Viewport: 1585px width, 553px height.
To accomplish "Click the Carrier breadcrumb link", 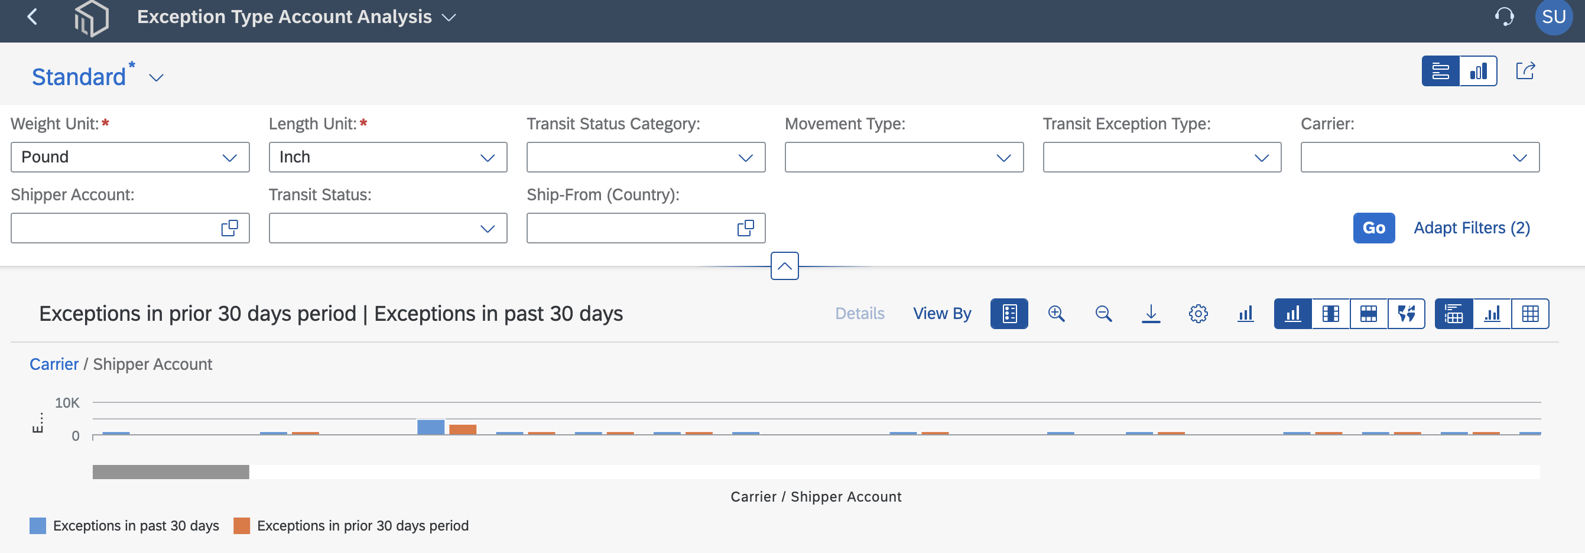I will pyautogui.click(x=54, y=364).
